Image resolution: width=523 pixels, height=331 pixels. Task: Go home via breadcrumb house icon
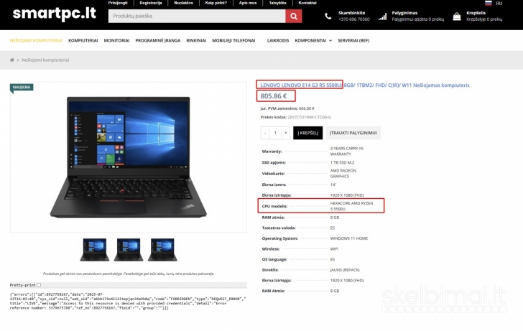click(12, 60)
